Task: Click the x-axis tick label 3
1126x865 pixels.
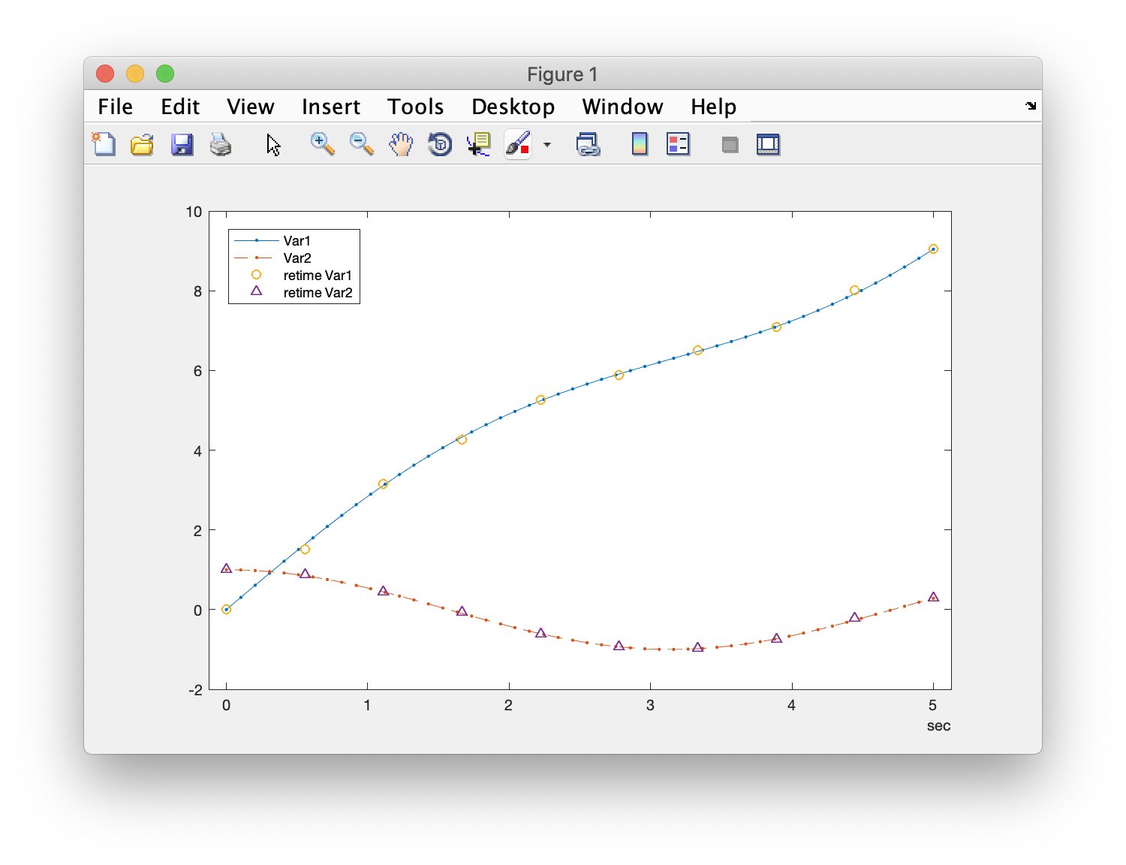Action: pyautogui.click(x=650, y=705)
